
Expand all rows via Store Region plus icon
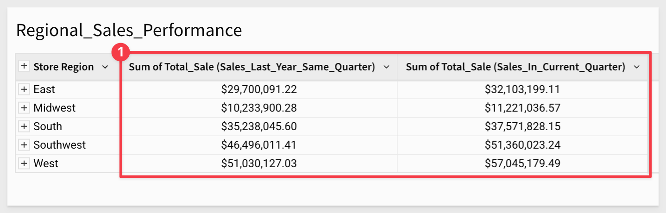coord(24,67)
